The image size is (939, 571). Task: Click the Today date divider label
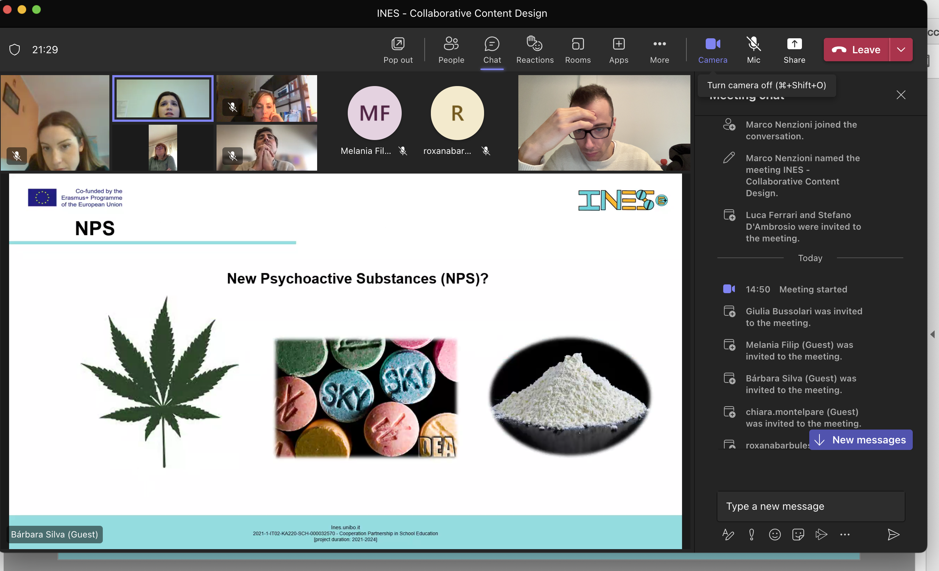[x=810, y=258]
